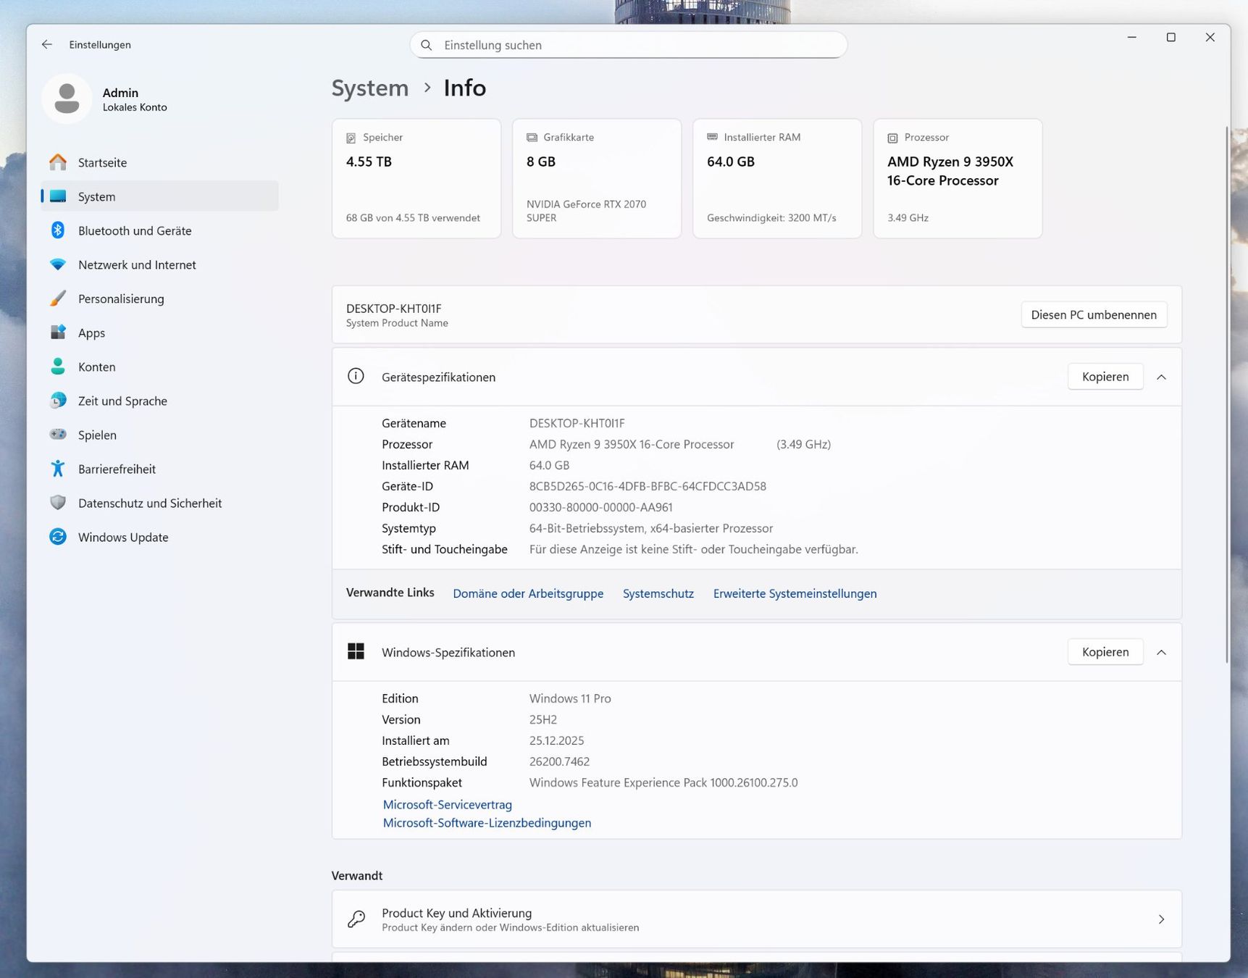Open Product Key und Aktivierung chevron

1161,919
